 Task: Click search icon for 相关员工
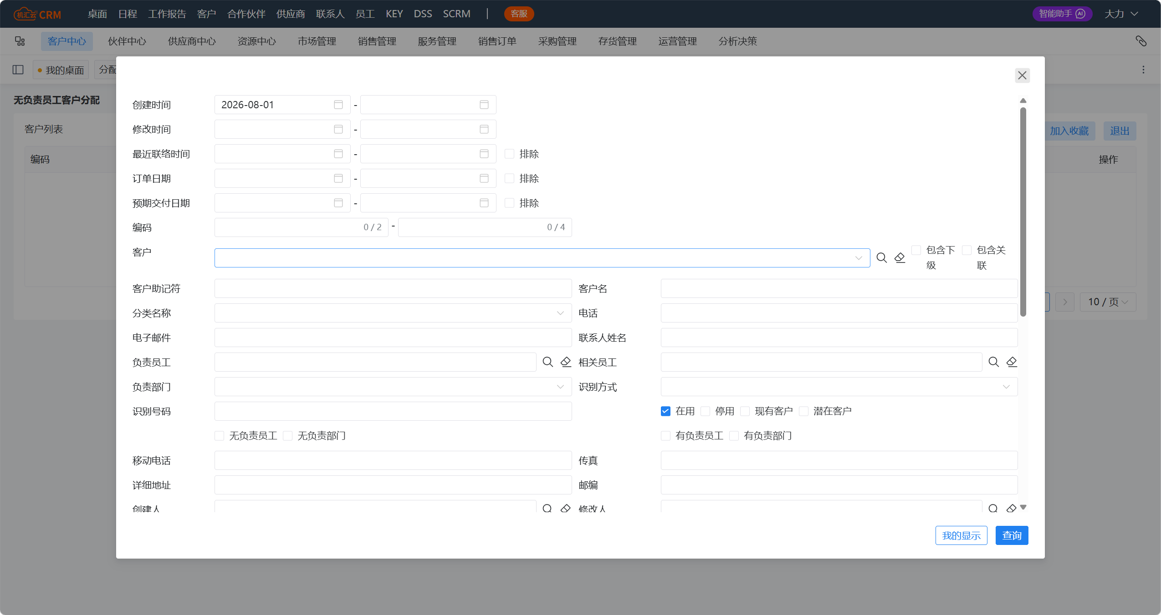pos(994,362)
